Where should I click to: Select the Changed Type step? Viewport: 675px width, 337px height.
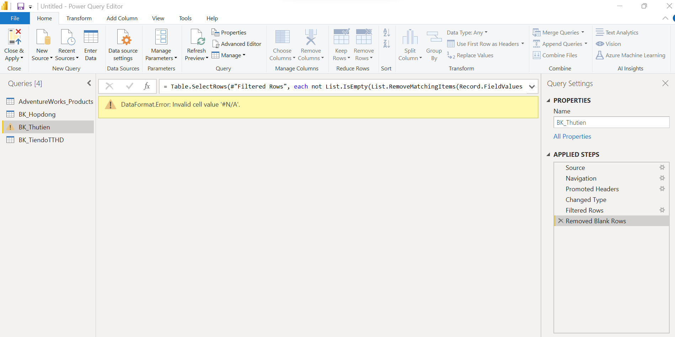pyautogui.click(x=611, y=199)
